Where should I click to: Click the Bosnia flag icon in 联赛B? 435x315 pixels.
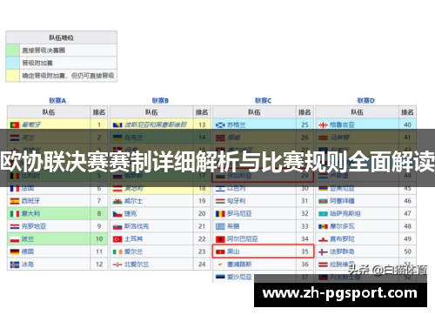coord(117,125)
